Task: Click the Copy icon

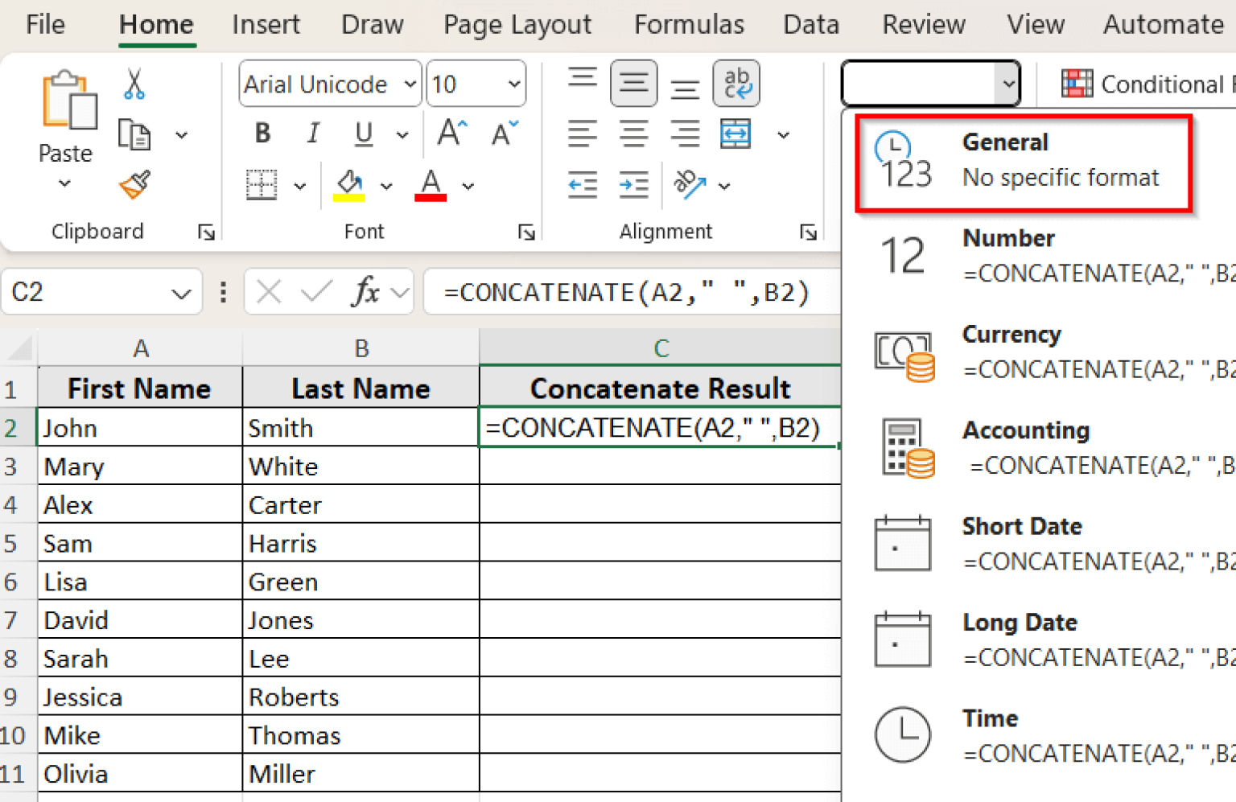Action: pyautogui.click(x=135, y=135)
